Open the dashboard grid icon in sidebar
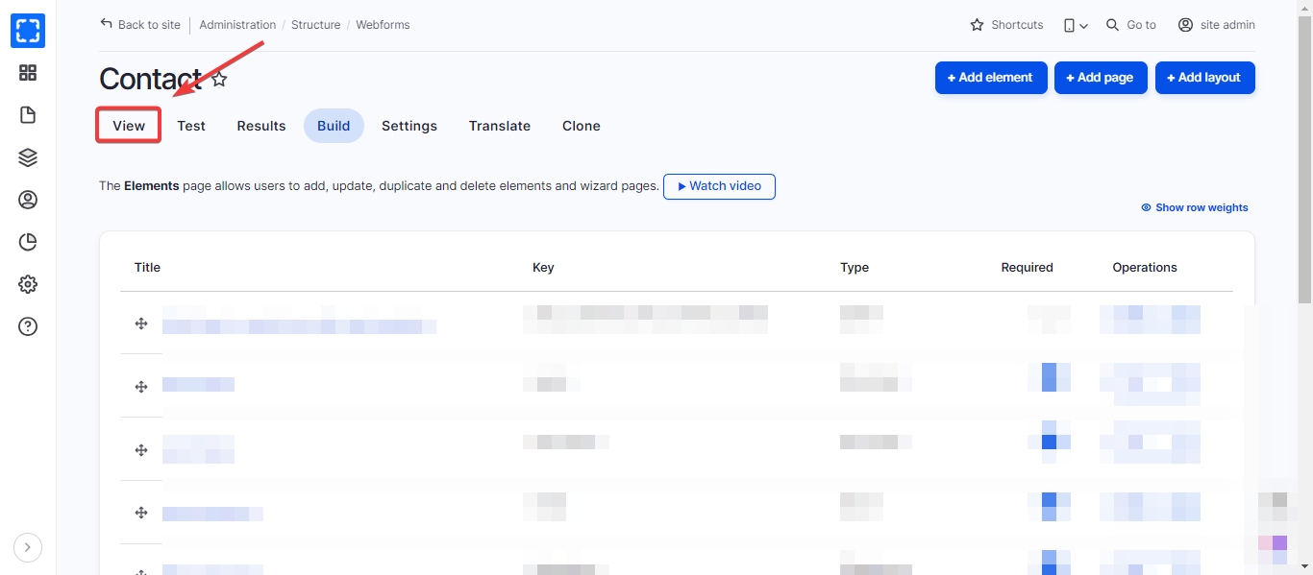Viewport: 1313px width, 575px height. click(28, 73)
